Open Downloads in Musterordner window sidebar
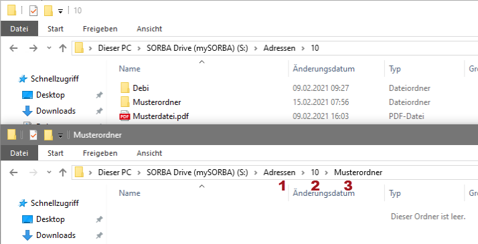Image resolution: width=478 pixels, height=244 pixels. tap(56, 235)
